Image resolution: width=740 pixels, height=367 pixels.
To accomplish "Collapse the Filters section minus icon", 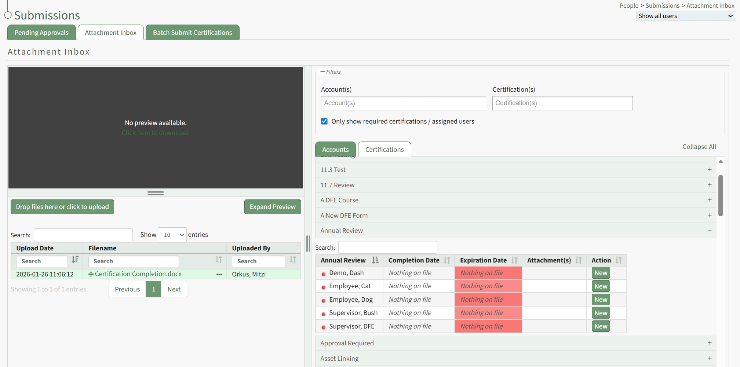I will pyautogui.click(x=322, y=72).
